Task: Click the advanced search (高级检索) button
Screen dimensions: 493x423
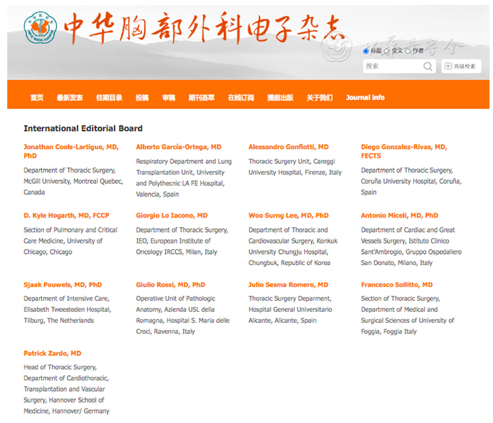Action: (x=461, y=67)
